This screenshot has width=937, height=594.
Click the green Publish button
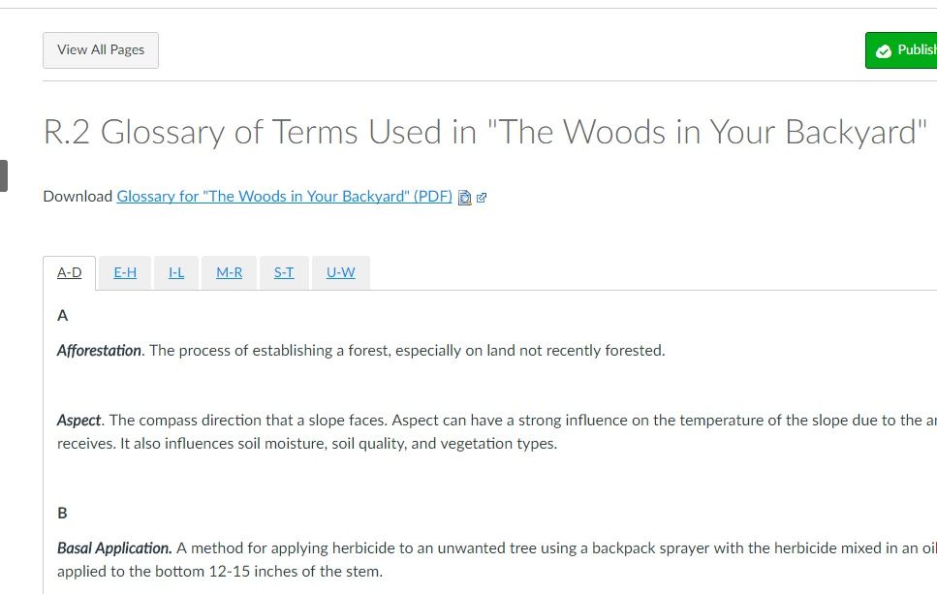point(906,50)
